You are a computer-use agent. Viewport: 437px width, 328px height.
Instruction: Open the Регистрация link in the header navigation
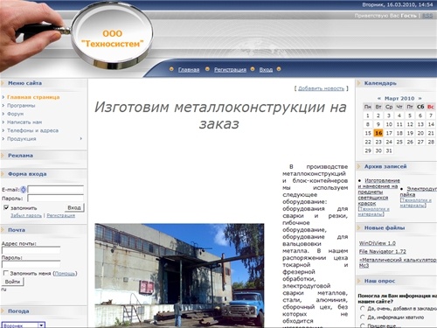(230, 70)
